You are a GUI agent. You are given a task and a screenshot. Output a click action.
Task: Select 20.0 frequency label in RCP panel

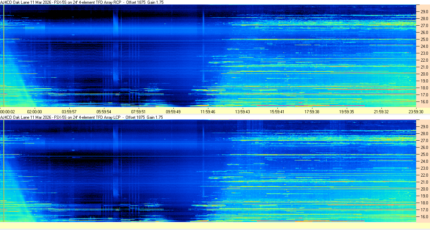tap(424, 74)
